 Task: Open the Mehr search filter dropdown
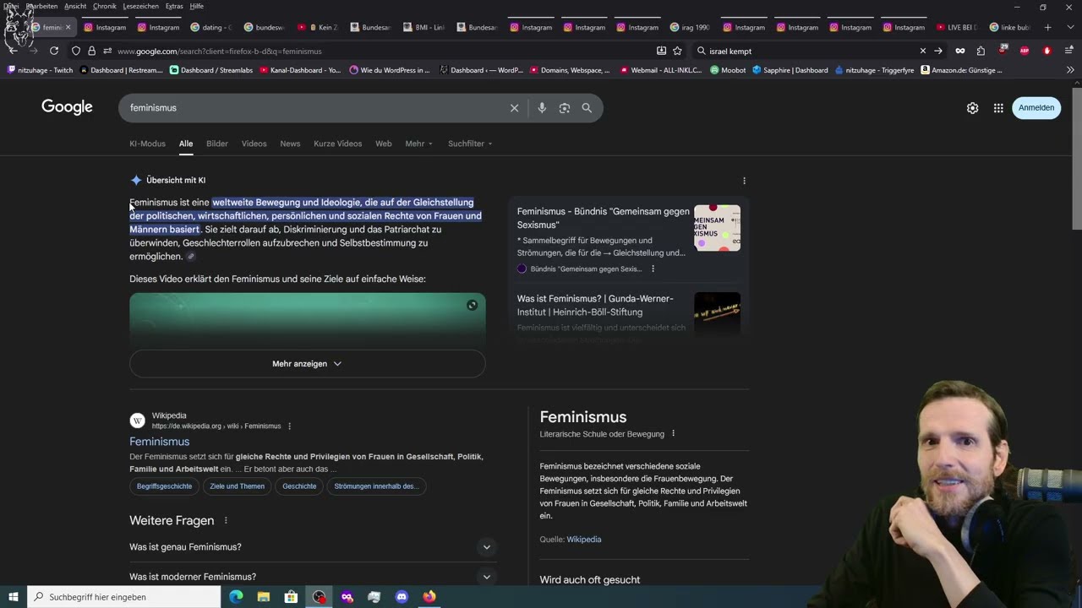coord(418,144)
